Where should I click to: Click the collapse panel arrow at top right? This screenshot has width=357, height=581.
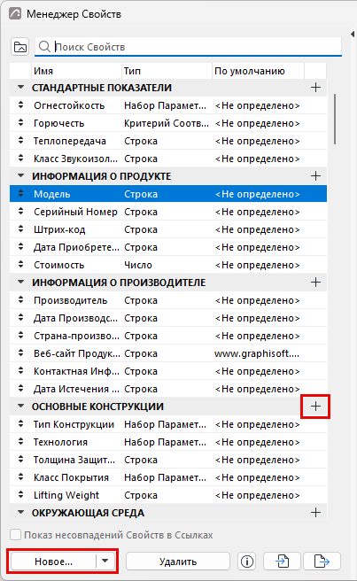click(x=353, y=34)
